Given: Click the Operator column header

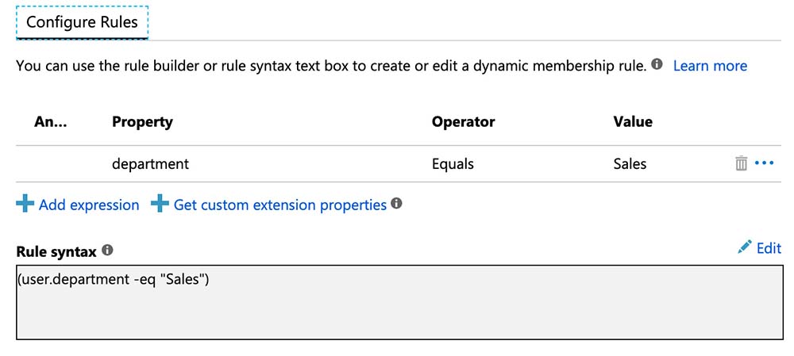Looking at the screenshot, I should click(x=463, y=122).
